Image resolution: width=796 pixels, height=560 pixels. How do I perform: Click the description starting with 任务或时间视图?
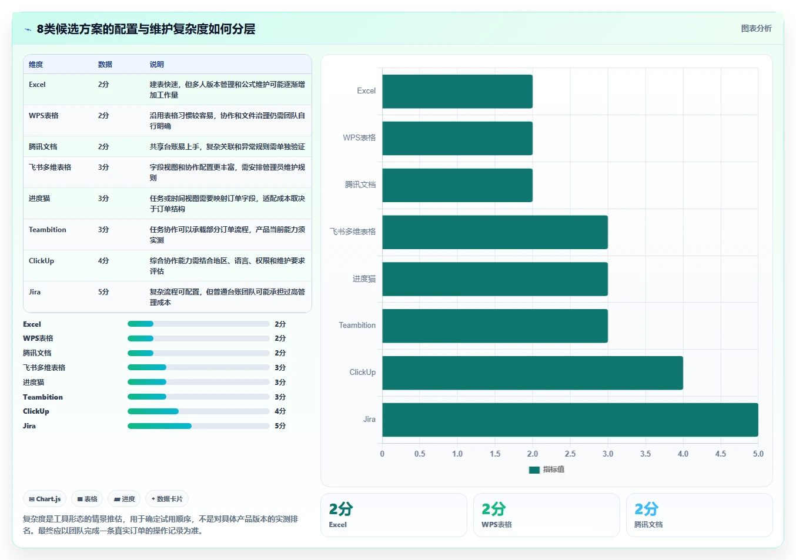pos(228,204)
